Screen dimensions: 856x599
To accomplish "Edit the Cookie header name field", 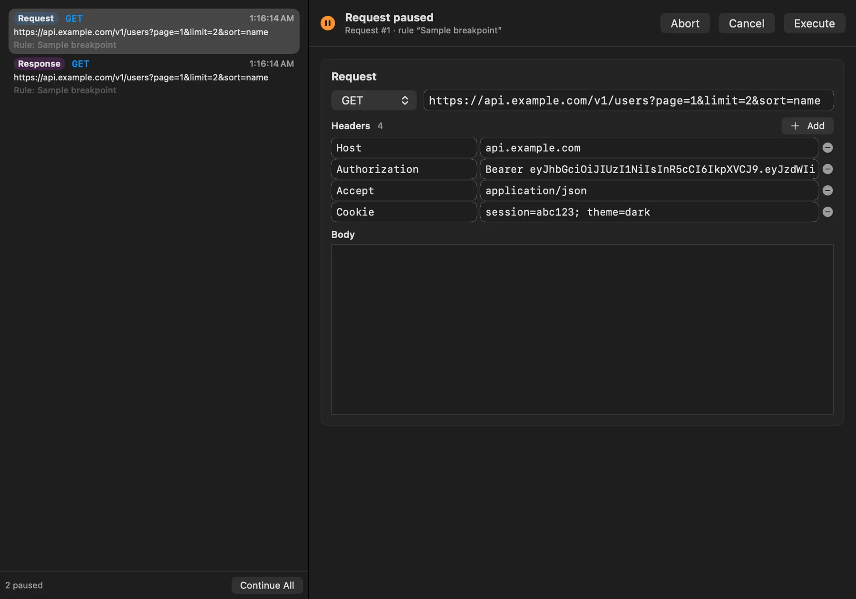I will (x=404, y=212).
